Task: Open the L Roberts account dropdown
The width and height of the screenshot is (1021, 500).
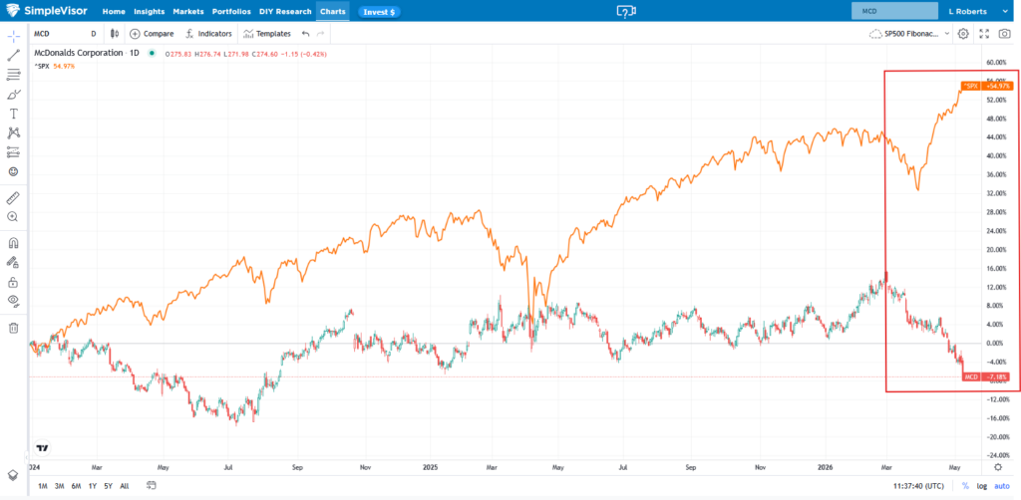Action: (x=977, y=11)
